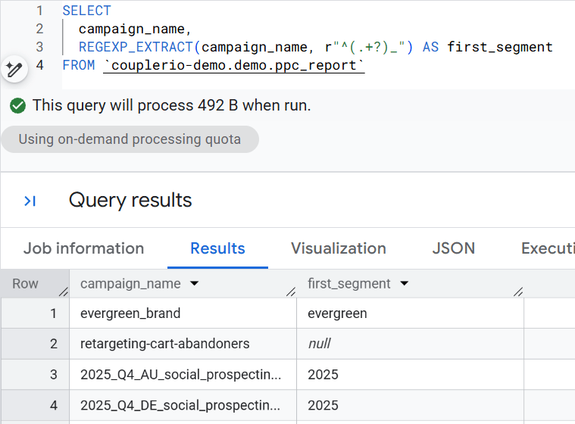The width and height of the screenshot is (575, 424).
Task: Click the first_segment alias in line 3
Action: pos(500,47)
